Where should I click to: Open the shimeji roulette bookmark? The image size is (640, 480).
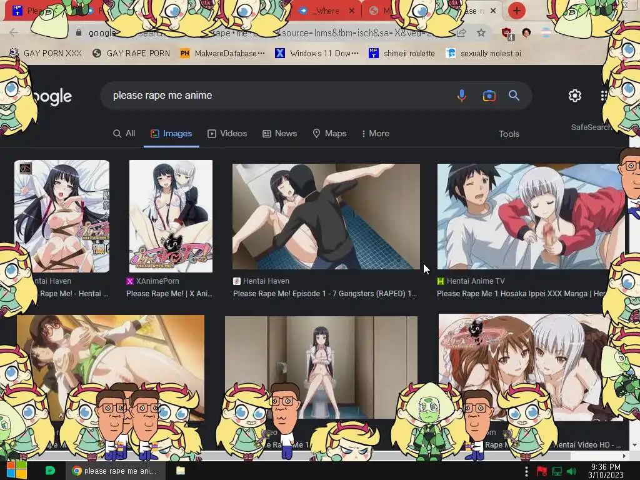tap(402, 53)
